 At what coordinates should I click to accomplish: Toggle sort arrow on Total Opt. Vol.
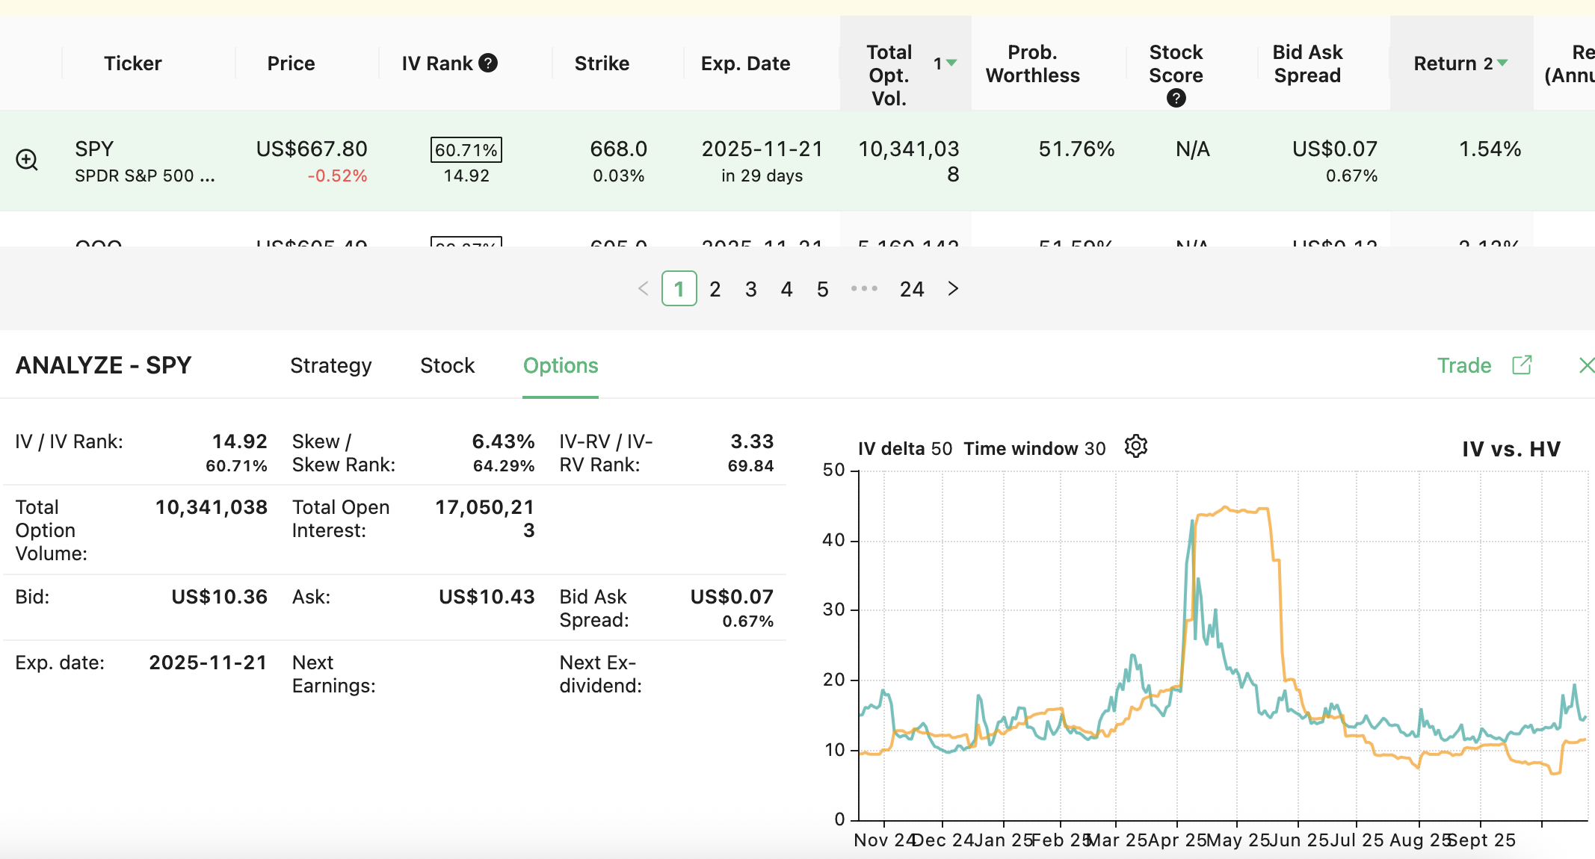[951, 63]
